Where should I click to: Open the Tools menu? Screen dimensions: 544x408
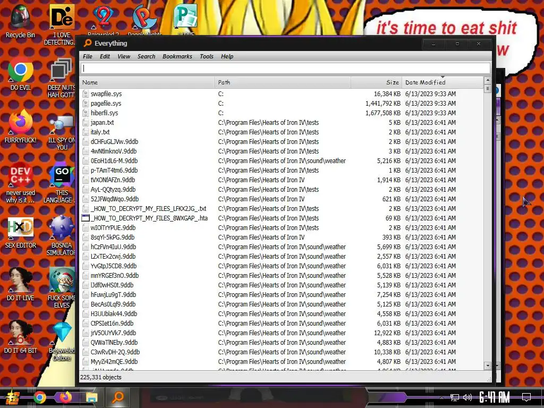(x=207, y=56)
